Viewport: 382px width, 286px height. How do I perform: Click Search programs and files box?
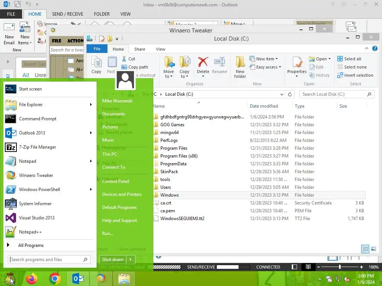[x=49, y=260]
